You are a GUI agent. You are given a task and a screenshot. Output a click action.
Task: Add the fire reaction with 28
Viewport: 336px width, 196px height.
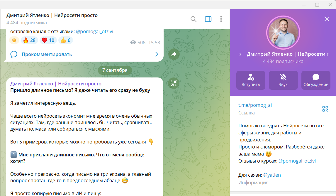coord(30,40)
